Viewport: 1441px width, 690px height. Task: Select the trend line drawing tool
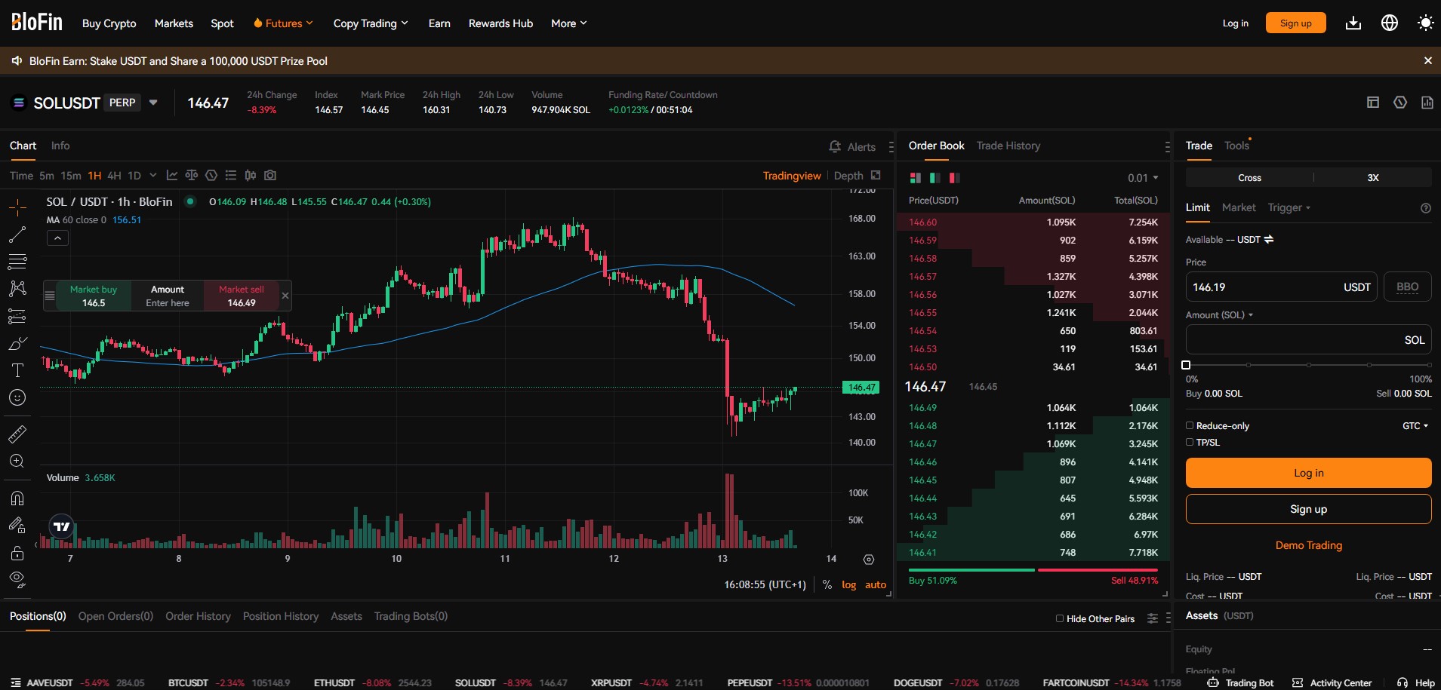click(17, 235)
